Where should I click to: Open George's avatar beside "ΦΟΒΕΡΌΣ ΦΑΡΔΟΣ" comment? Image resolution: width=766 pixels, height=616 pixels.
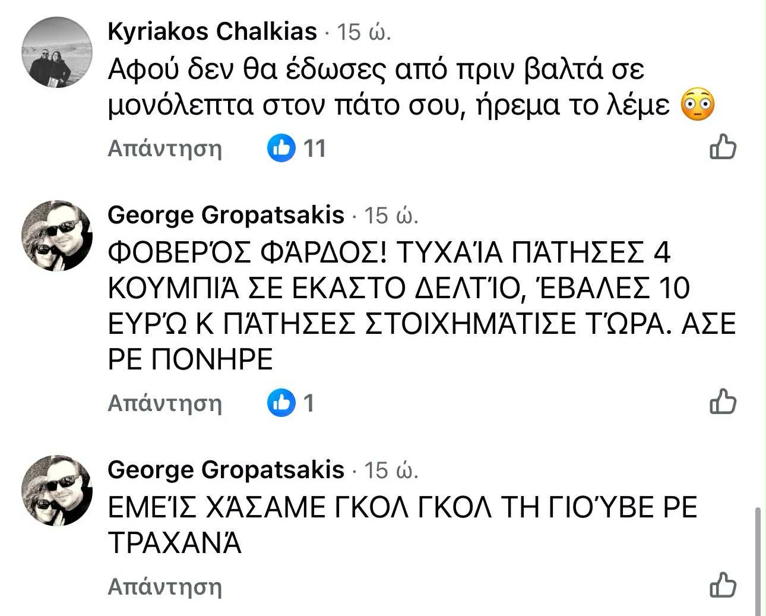[57, 235]
